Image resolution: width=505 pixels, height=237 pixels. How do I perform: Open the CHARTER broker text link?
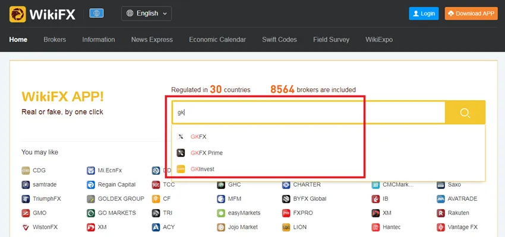[307, 185]
